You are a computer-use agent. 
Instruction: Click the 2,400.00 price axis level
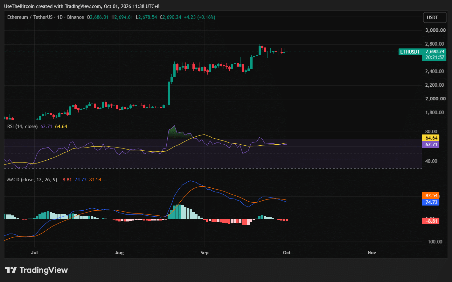[x=435, y=71]
